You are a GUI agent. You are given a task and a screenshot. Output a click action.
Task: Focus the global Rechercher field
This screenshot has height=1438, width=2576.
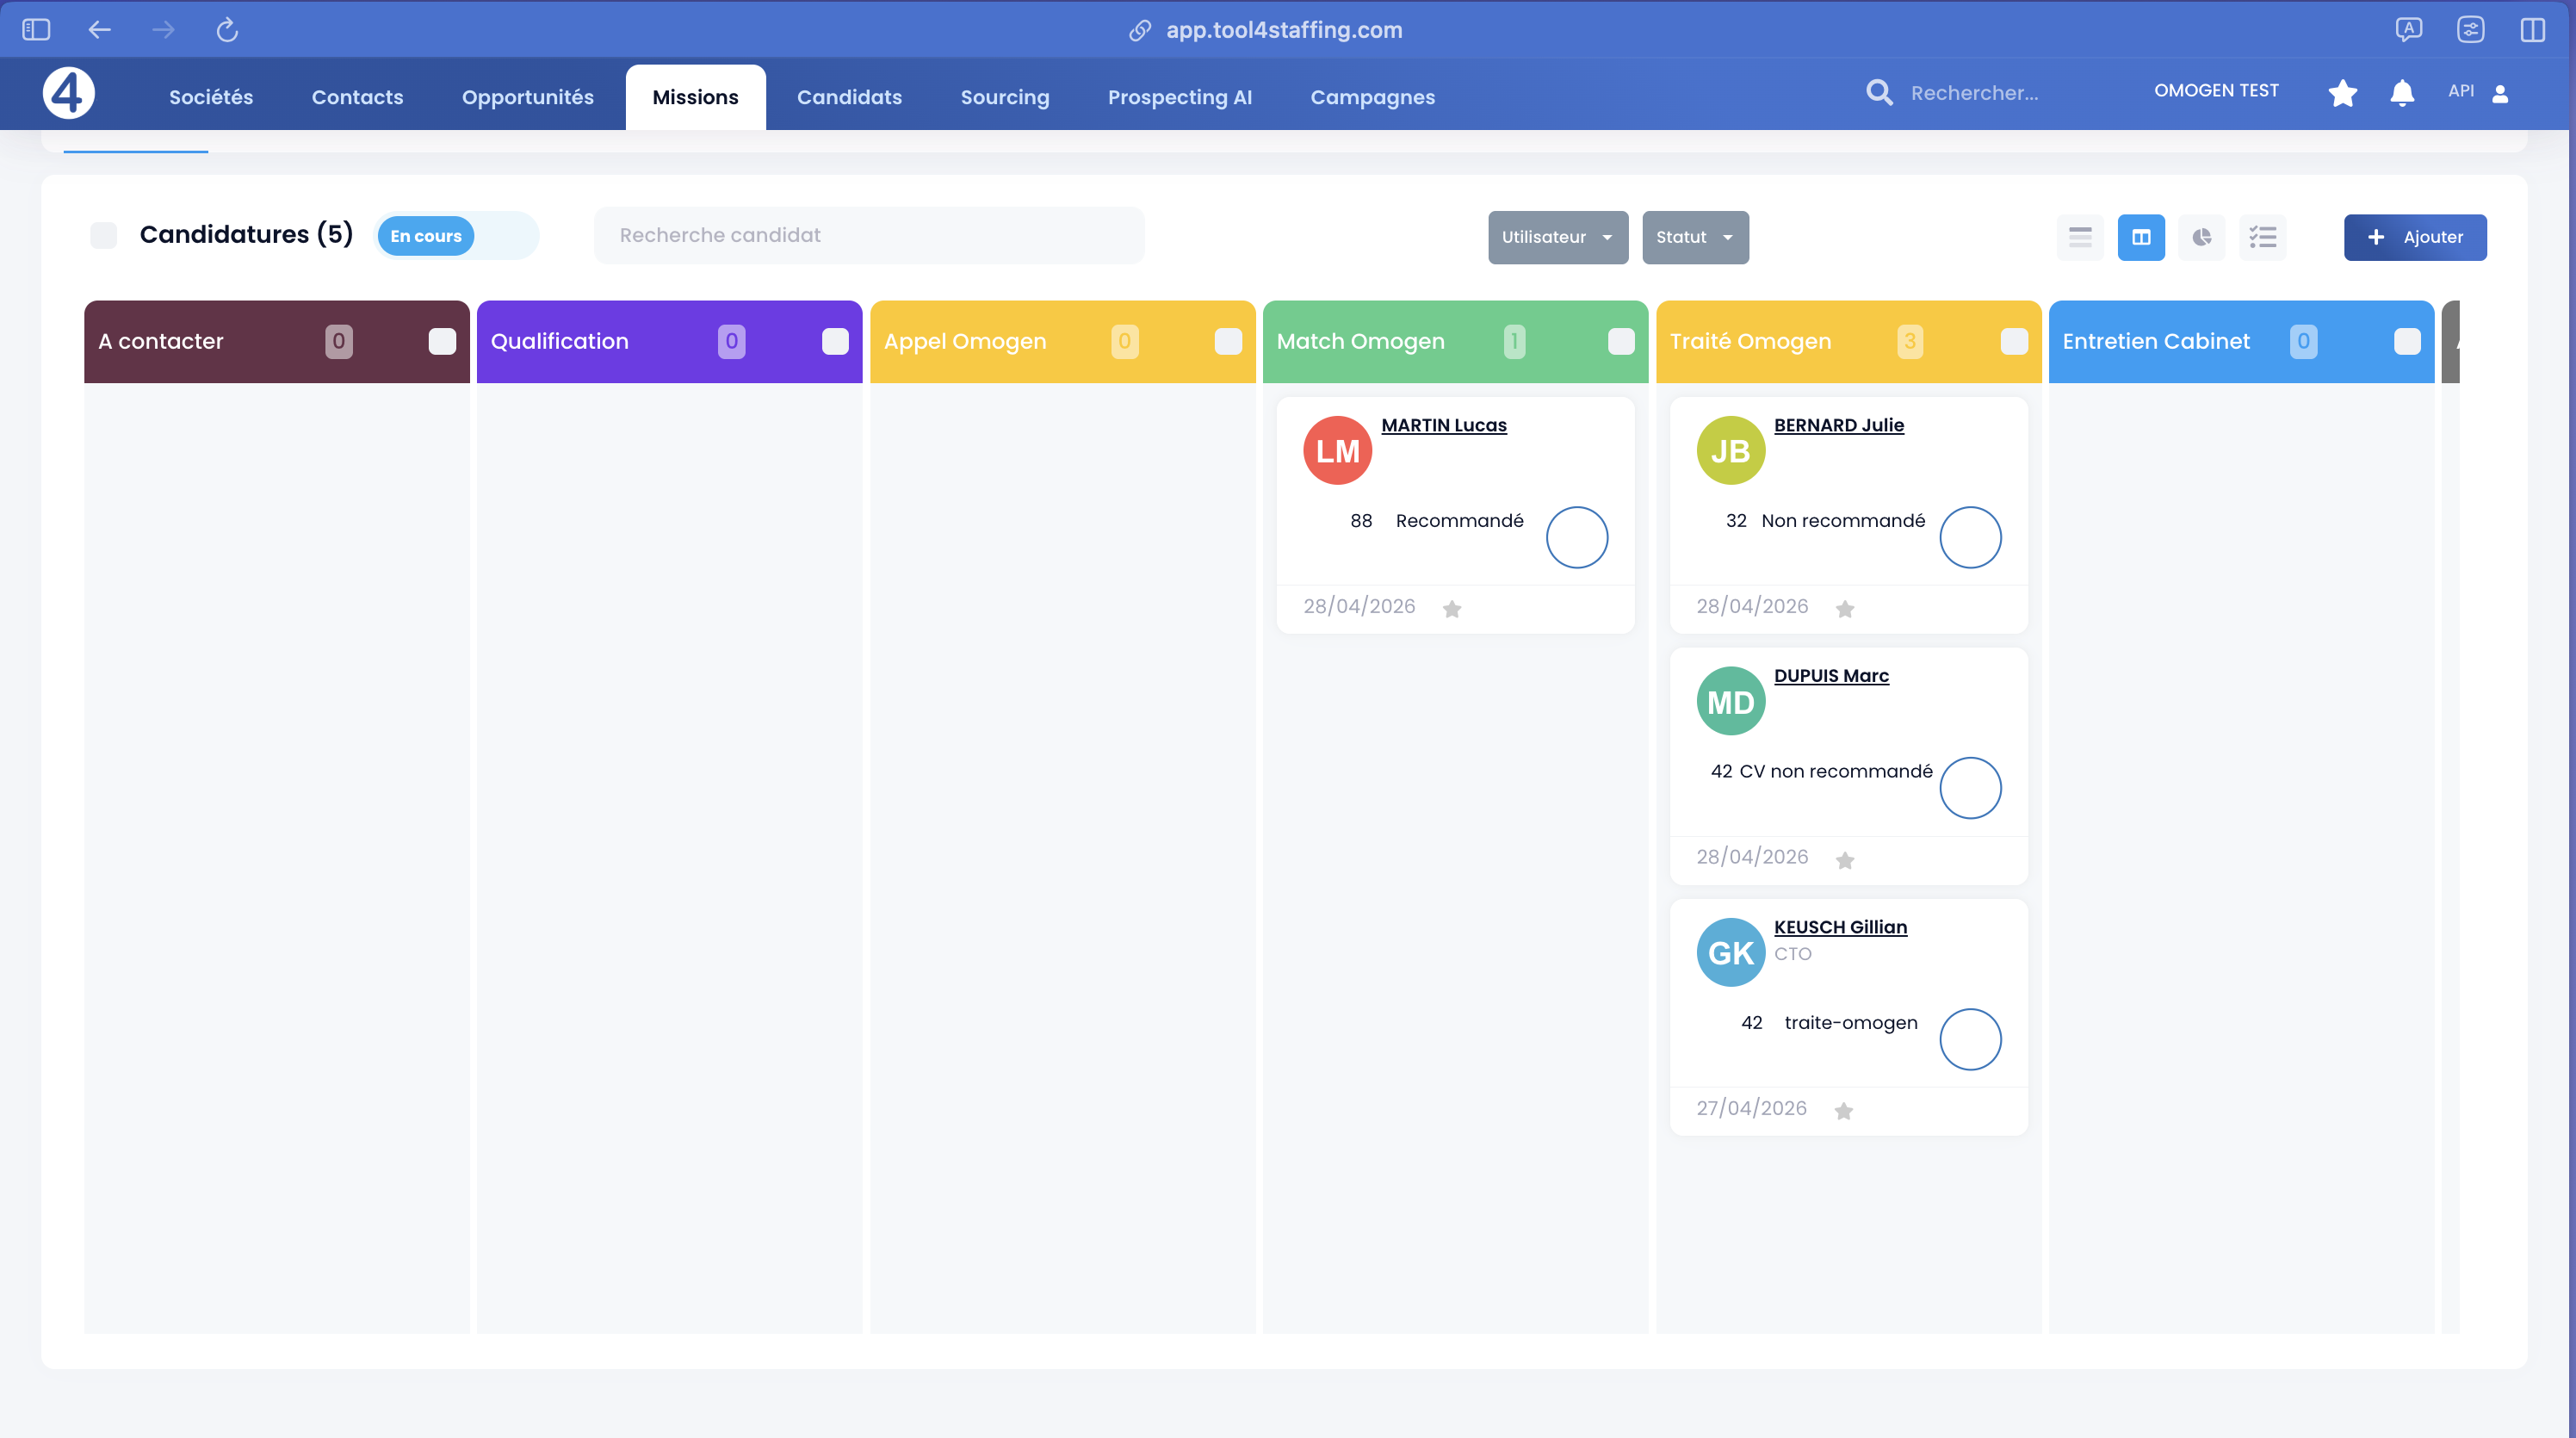1975,93
